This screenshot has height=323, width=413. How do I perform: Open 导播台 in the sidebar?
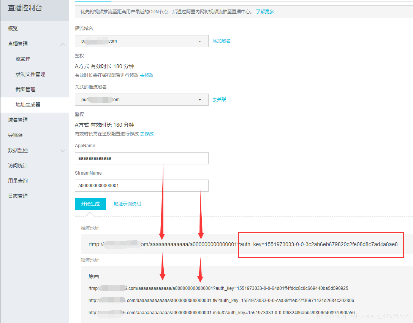coord(15,135)
